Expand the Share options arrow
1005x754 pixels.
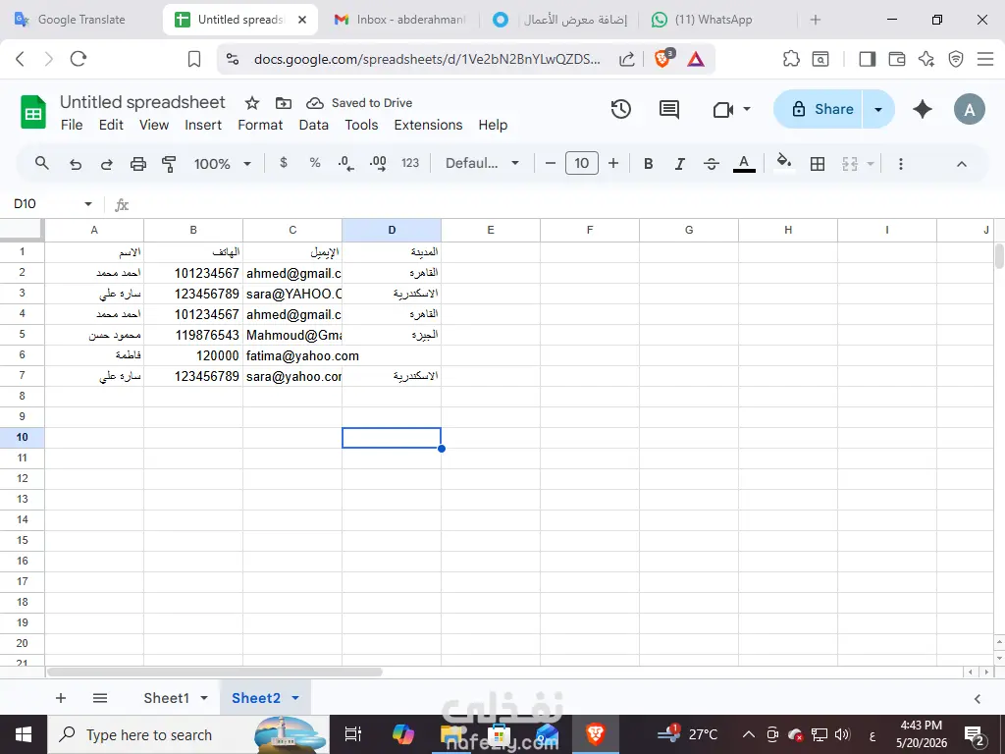(x=878, y=109)
